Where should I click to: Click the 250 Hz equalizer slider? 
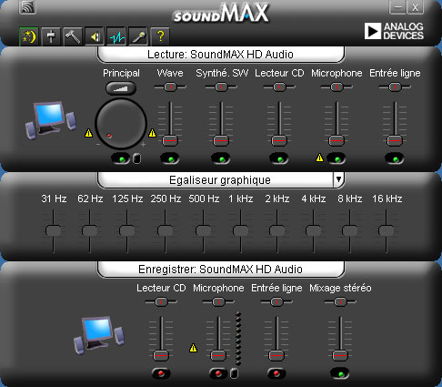coord(166,230)
